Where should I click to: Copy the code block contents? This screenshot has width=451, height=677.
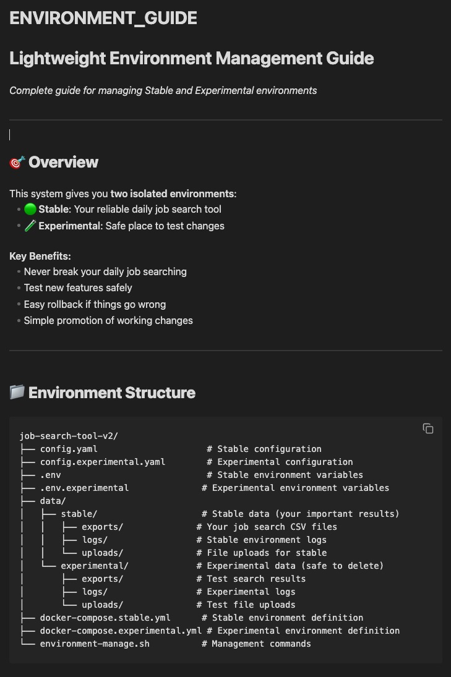428,429
